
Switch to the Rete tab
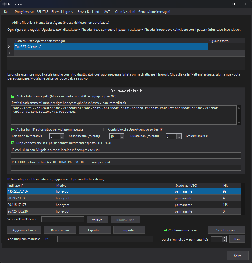(7, 12)
